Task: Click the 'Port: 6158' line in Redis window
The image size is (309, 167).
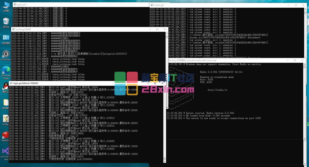Action: click(x=207, y=80)
